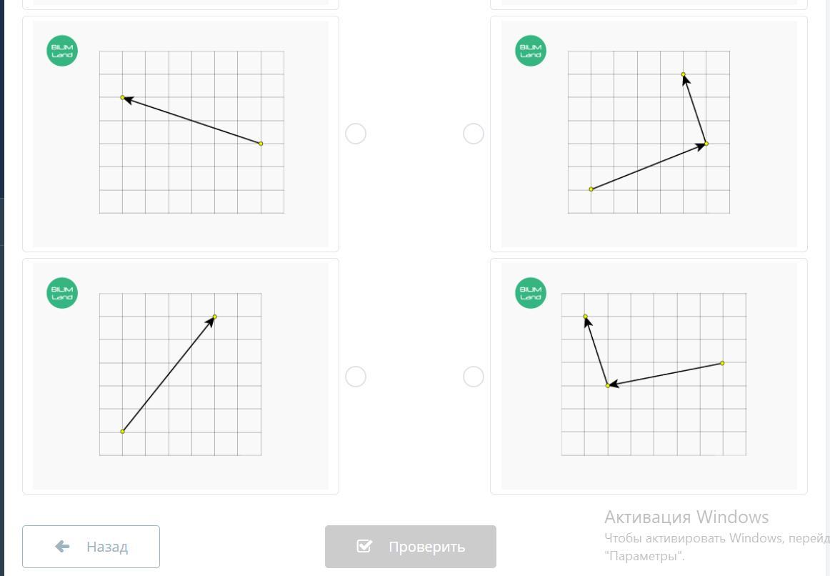Click arrowhead of vector in top-left graph
This screenshot has width=830, height=576.
coord(126,99)
